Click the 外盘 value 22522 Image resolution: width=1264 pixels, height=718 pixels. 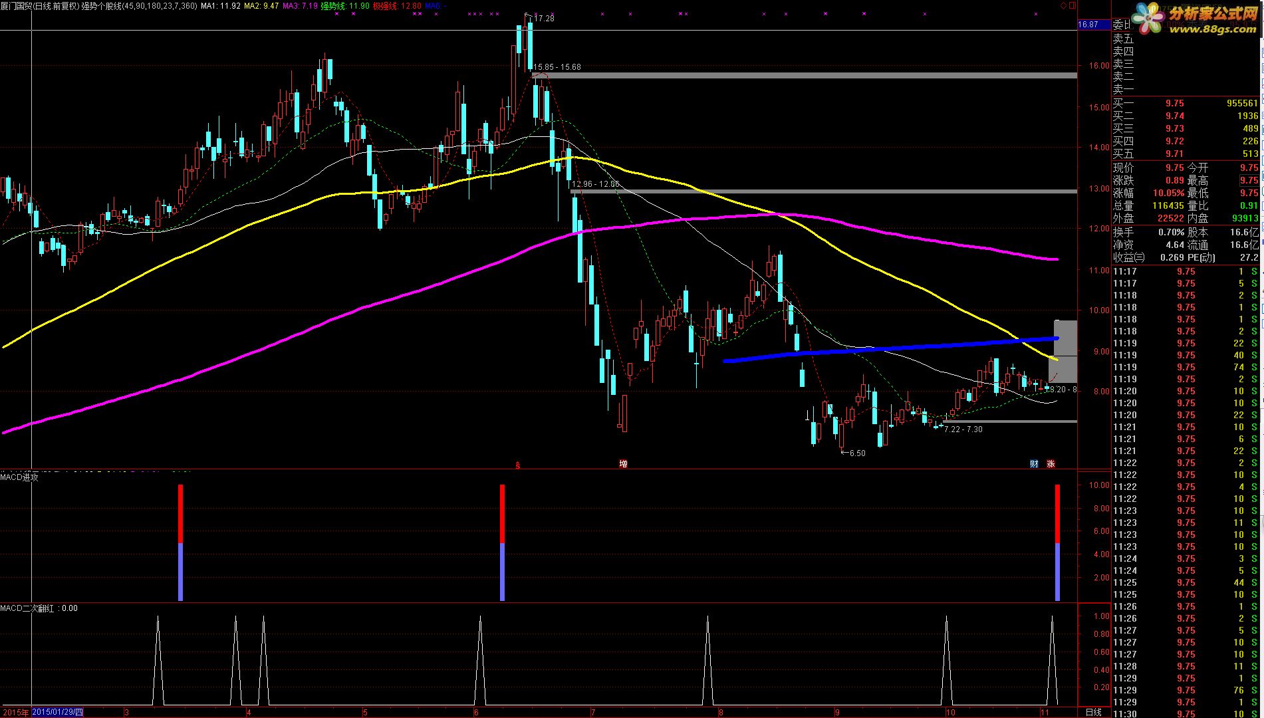point(1171,217)
